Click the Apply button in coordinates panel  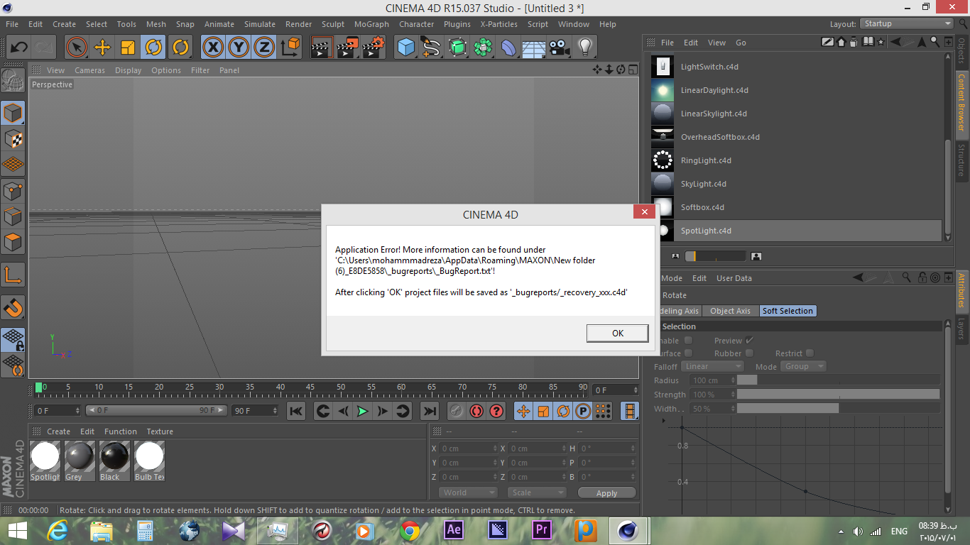tap(606, 493)
